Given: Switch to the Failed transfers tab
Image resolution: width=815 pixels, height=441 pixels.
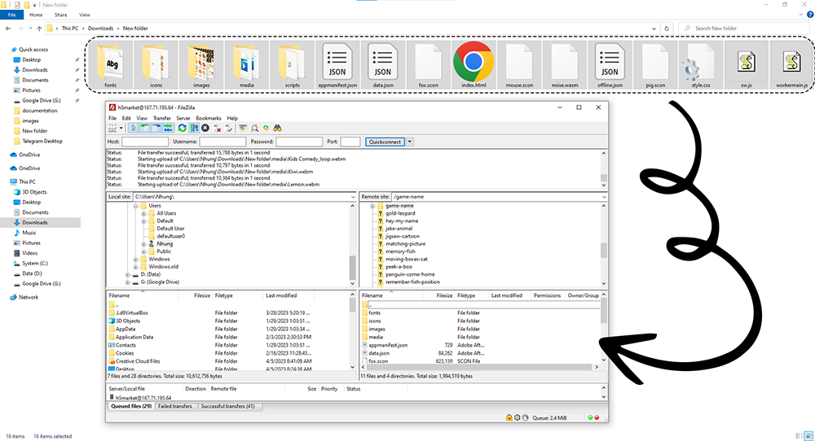Looking at the screenshot, I should [x=176, y=406].
